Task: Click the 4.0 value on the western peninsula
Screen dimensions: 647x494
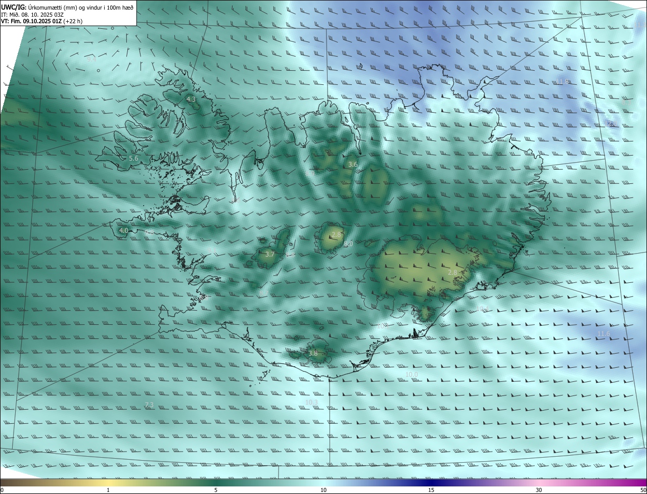Action: tap(123, 230)
